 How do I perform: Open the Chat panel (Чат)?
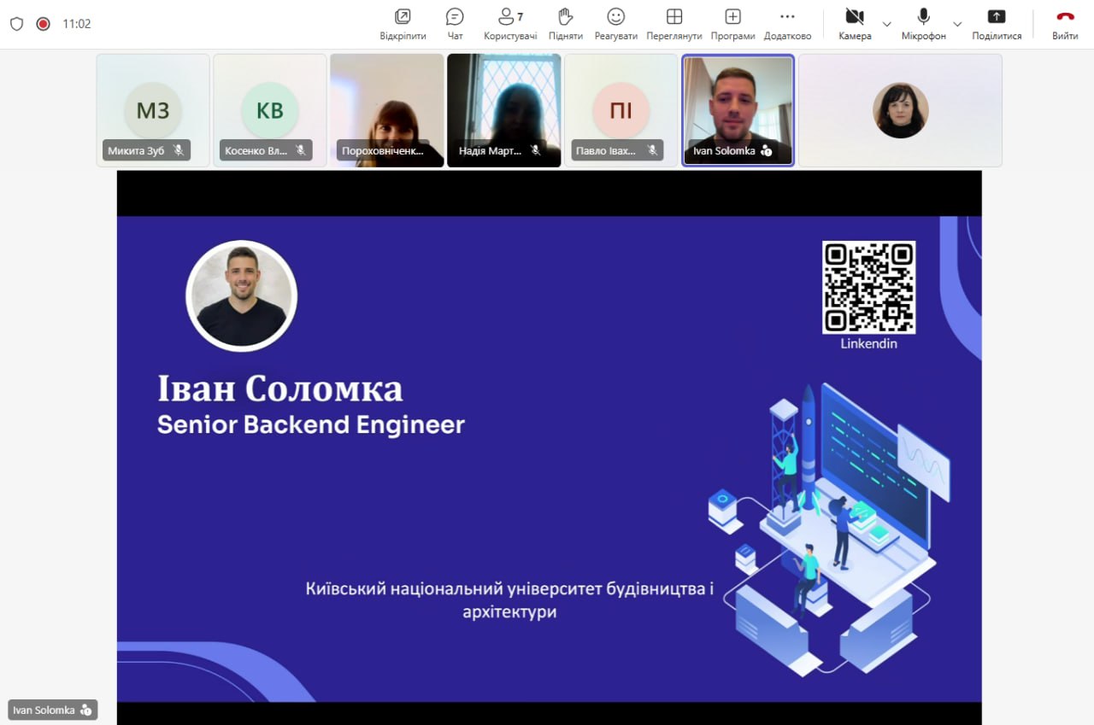pos(455,24)
